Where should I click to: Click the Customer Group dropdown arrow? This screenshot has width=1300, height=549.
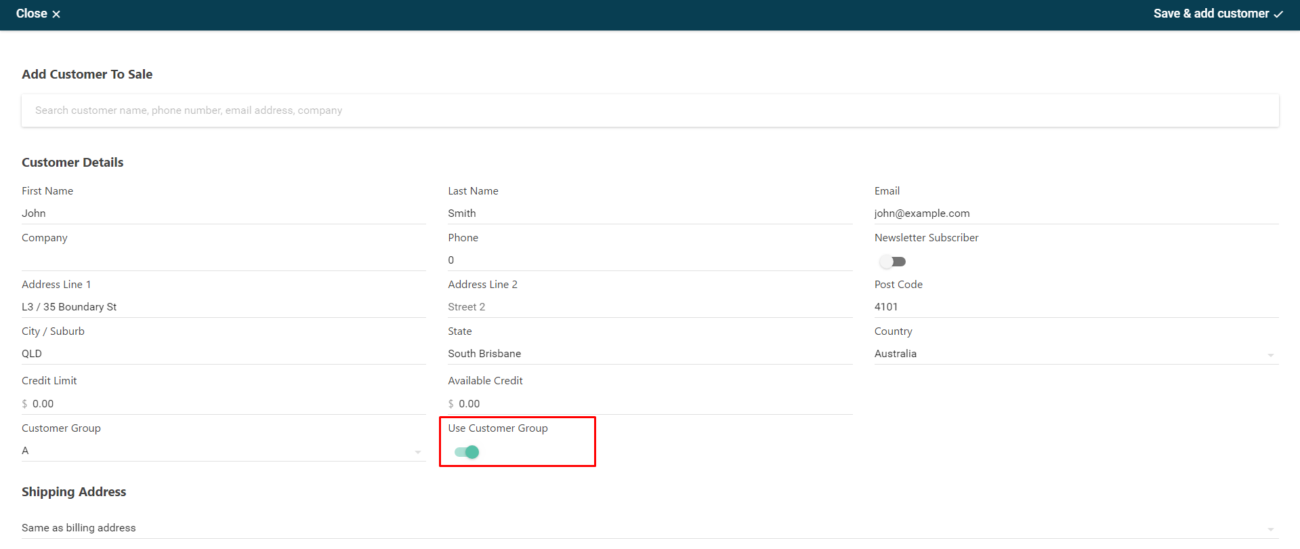(x=417, y=452)
